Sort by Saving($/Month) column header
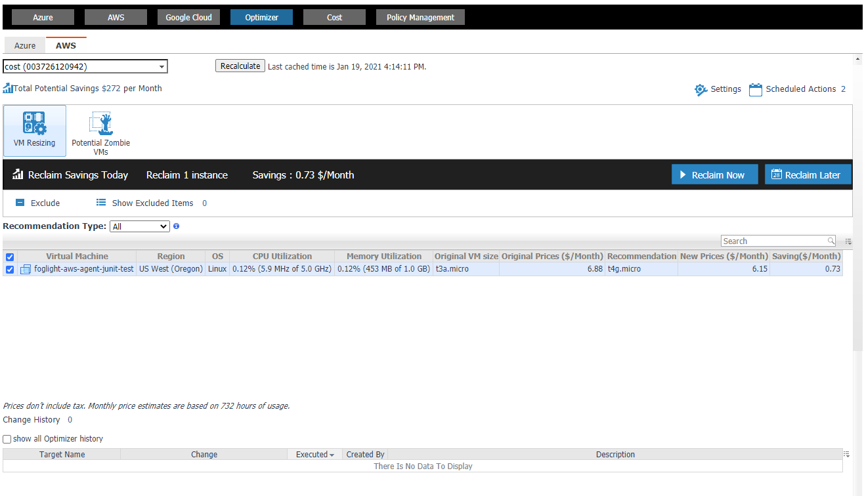 pyautogui.click(x=806, y=256)
